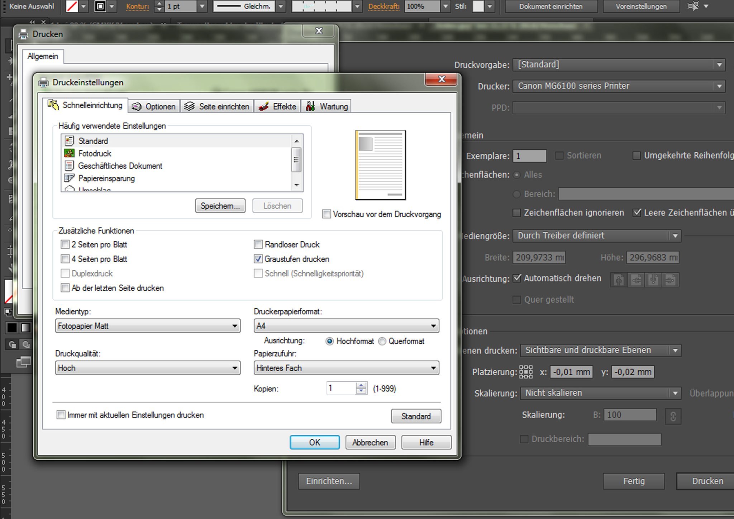Select the Geschäftliches Dokument preset icon

tap(69, 166)
